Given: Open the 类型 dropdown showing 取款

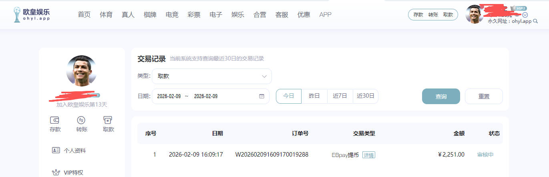Looking at the screenshot, I should coord(211,76).
